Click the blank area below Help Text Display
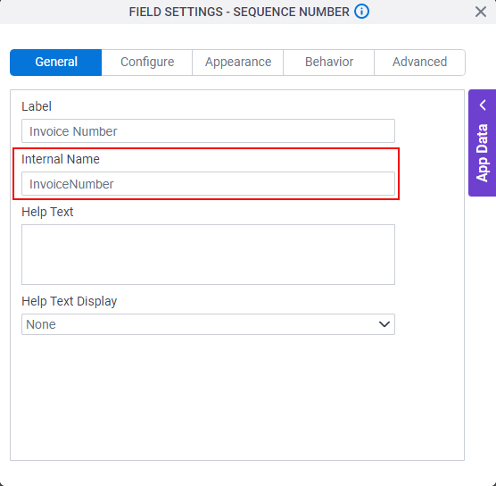This screenshot has width=496, height=486. click(237, 396)
